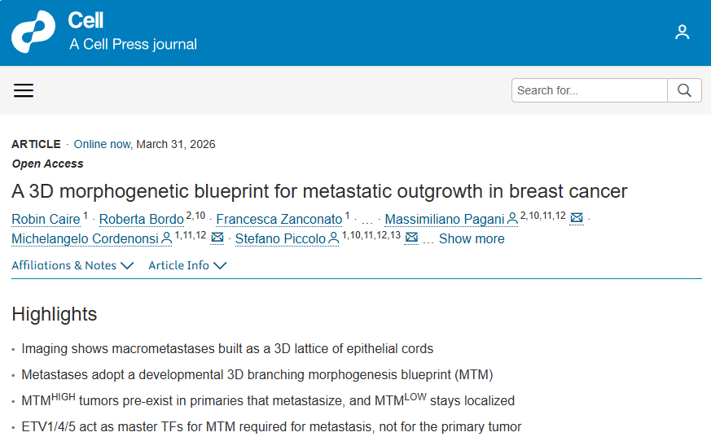Open the hamburger navigation menu
Screen dimensions: 711x441
coord(24,90)
